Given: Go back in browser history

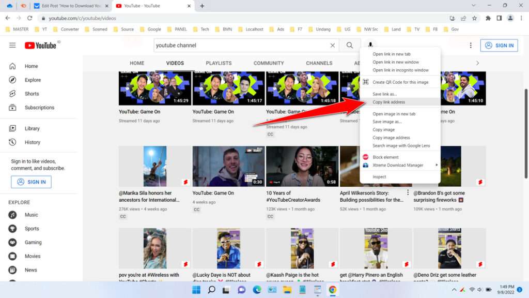Looking at the screenshot, I should point(8,18).
